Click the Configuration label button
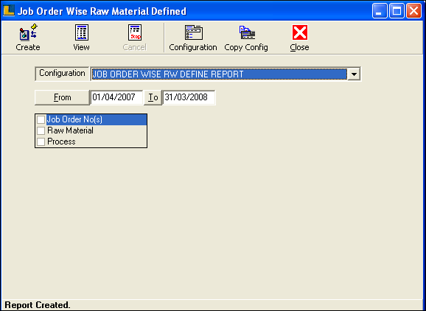This screenshot has height=311, width=426. pos(62,74)
